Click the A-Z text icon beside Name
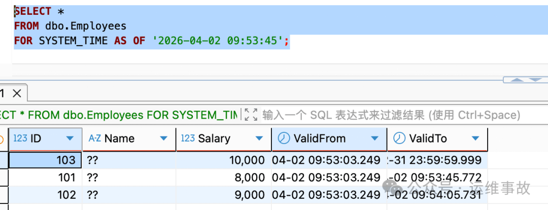 click(x=94, y=138)
